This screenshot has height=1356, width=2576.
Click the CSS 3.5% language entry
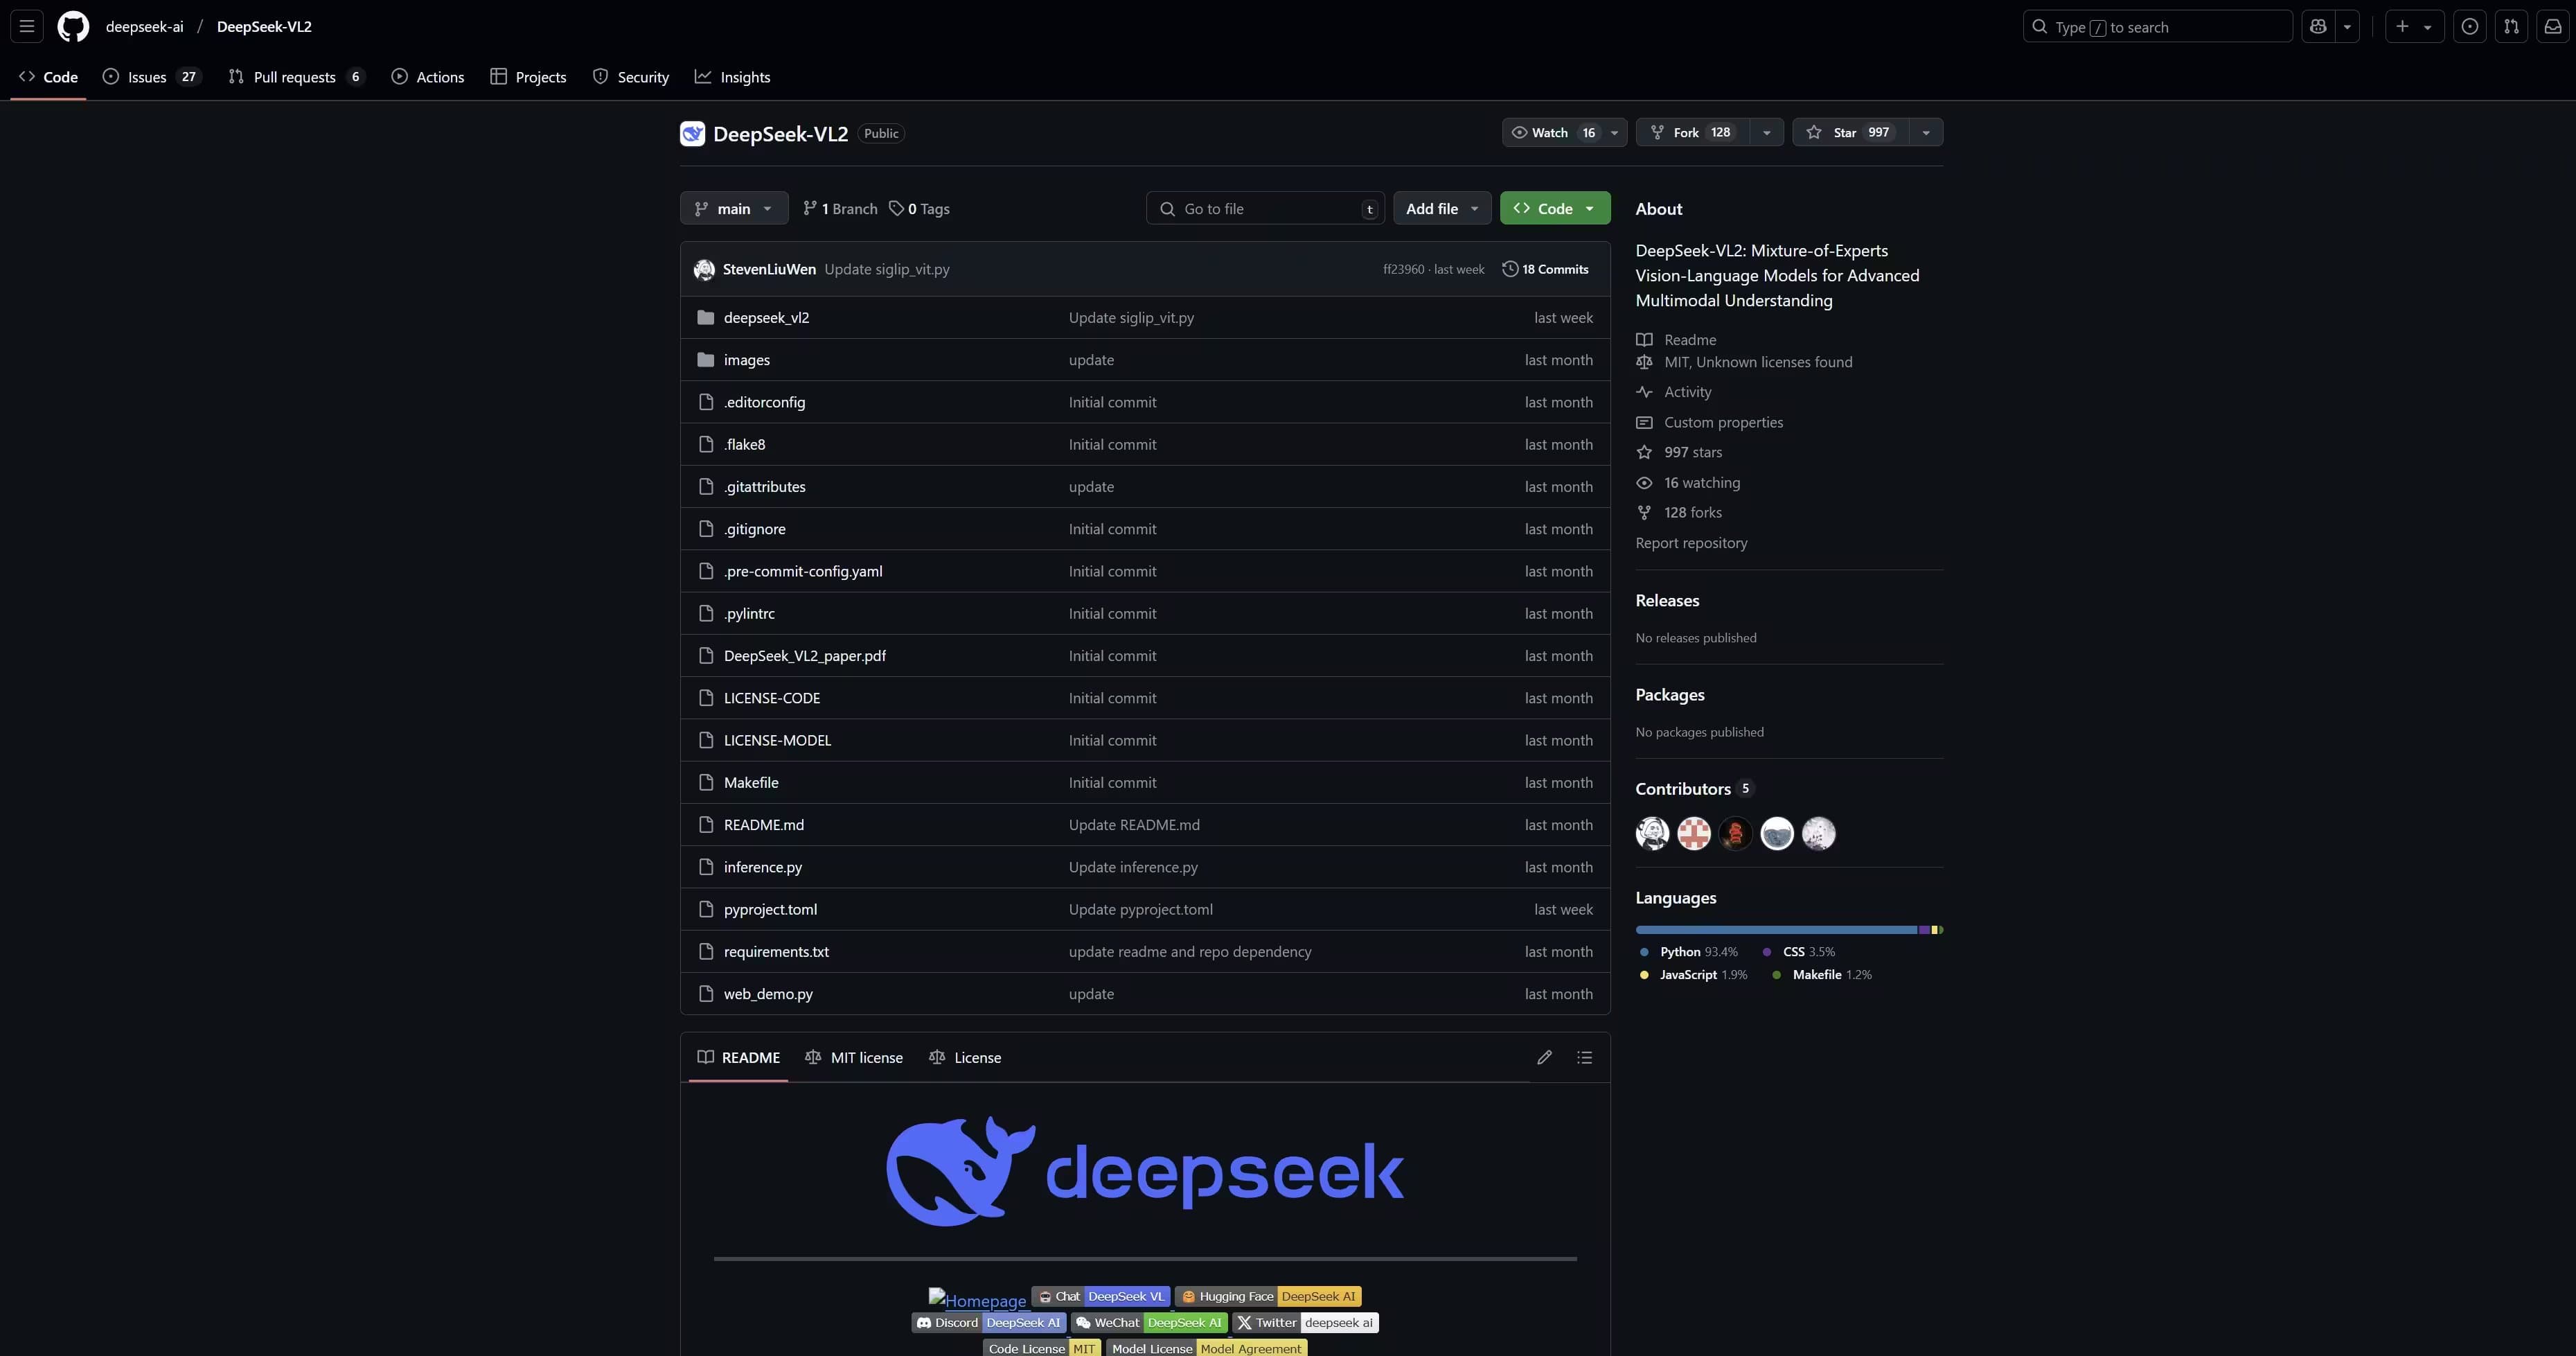point(1799,952)
